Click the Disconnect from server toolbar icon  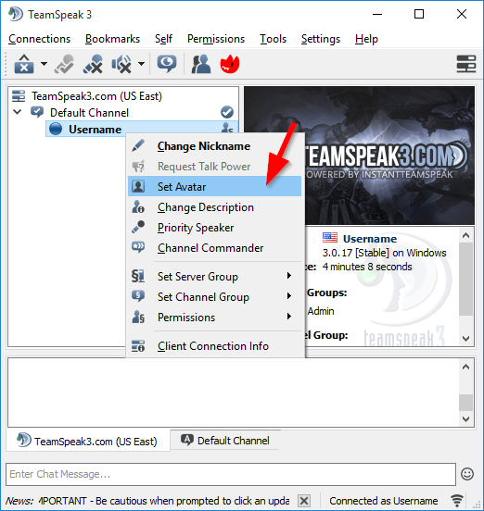click(24, 64)
